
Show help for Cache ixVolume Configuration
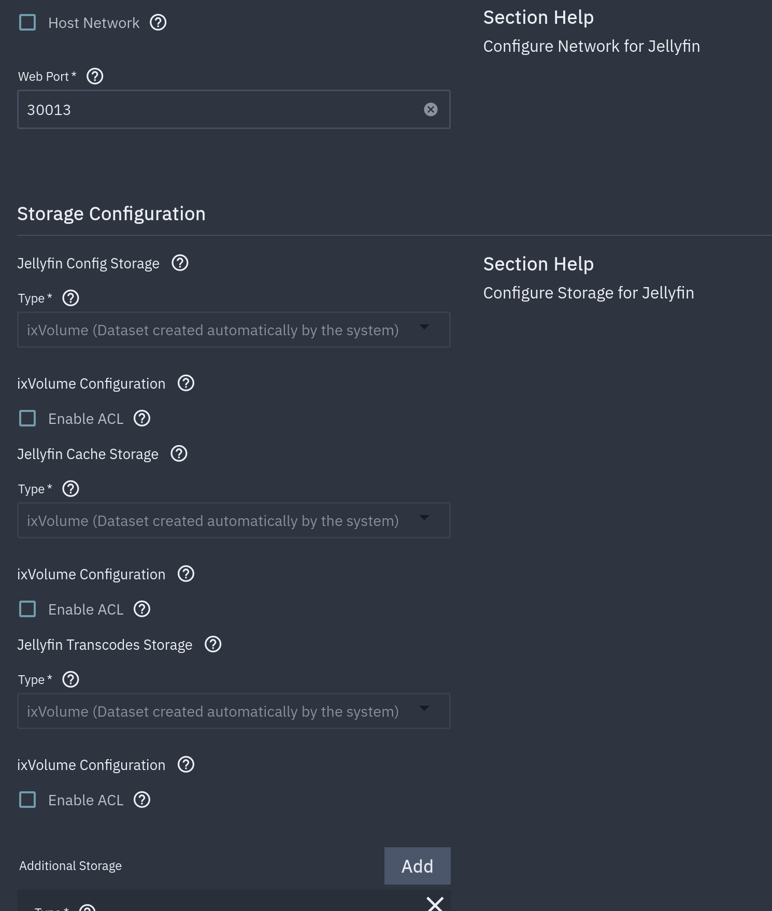[186, 574]
